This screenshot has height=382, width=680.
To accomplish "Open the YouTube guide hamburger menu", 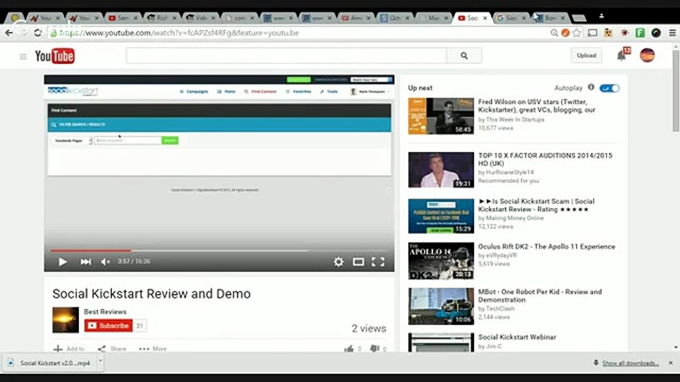I will point(23,56).
